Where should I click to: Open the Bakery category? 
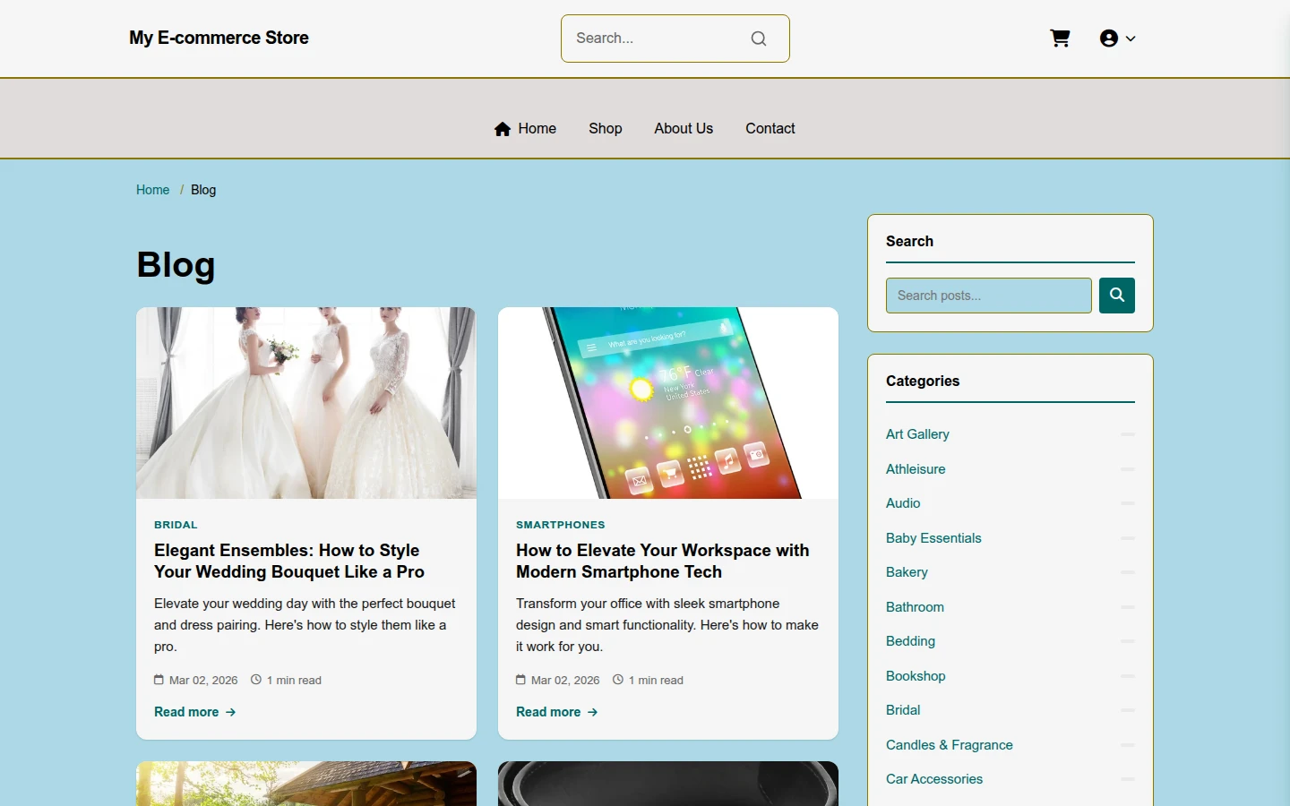tap(907, 572)
